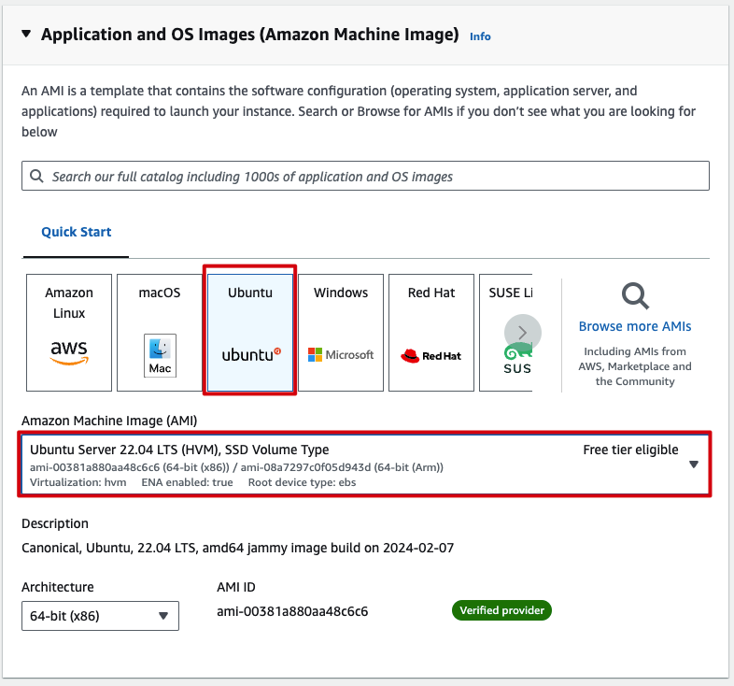Click the Application and OS Images heading

point(249,35)
